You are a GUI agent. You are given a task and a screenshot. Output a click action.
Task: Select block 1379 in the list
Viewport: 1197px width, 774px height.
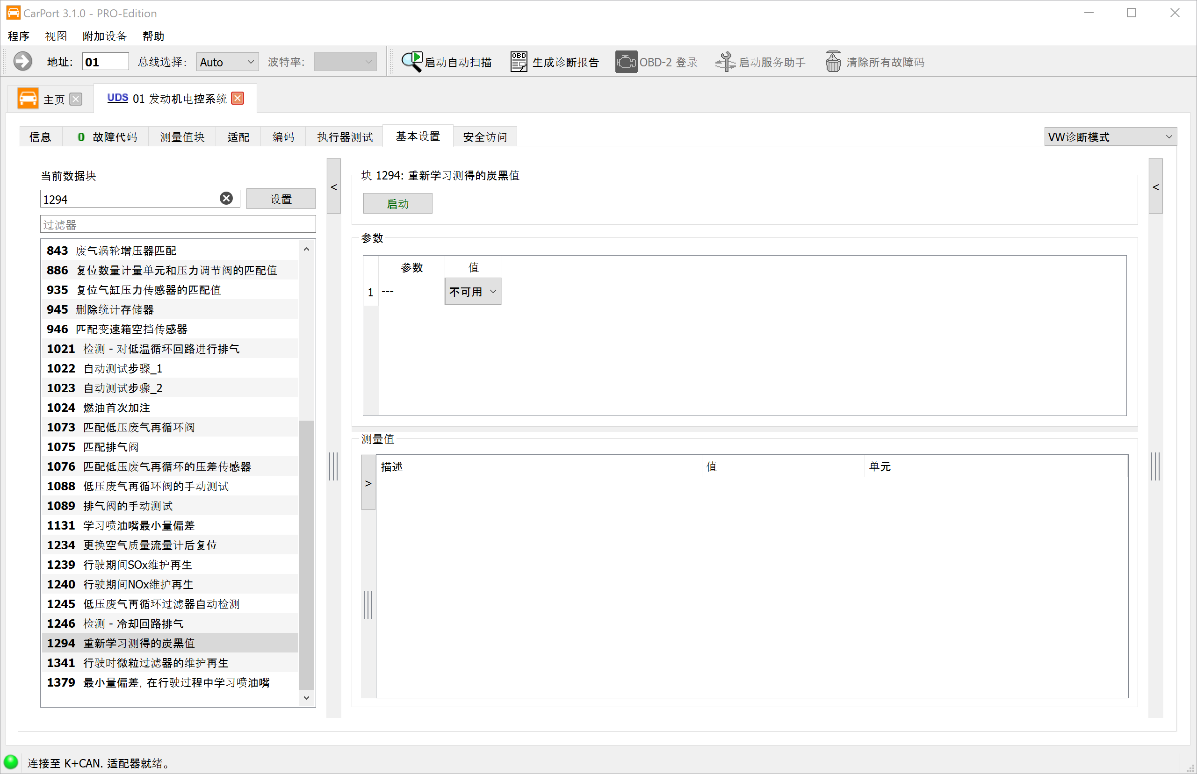click(x=170, y=682)
